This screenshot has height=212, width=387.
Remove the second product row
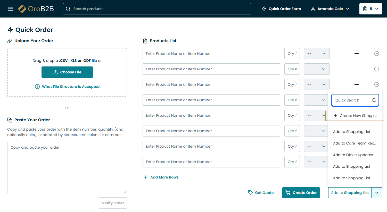pyautogui.click(x=376, y=69)
